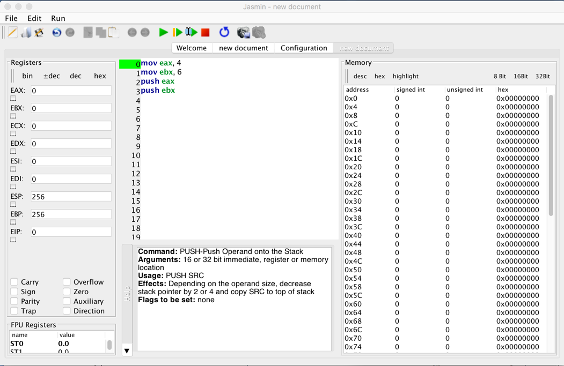Enable the Carry flag checkbox
Screen dimensions: 564x366
click(x=14, y=282)
